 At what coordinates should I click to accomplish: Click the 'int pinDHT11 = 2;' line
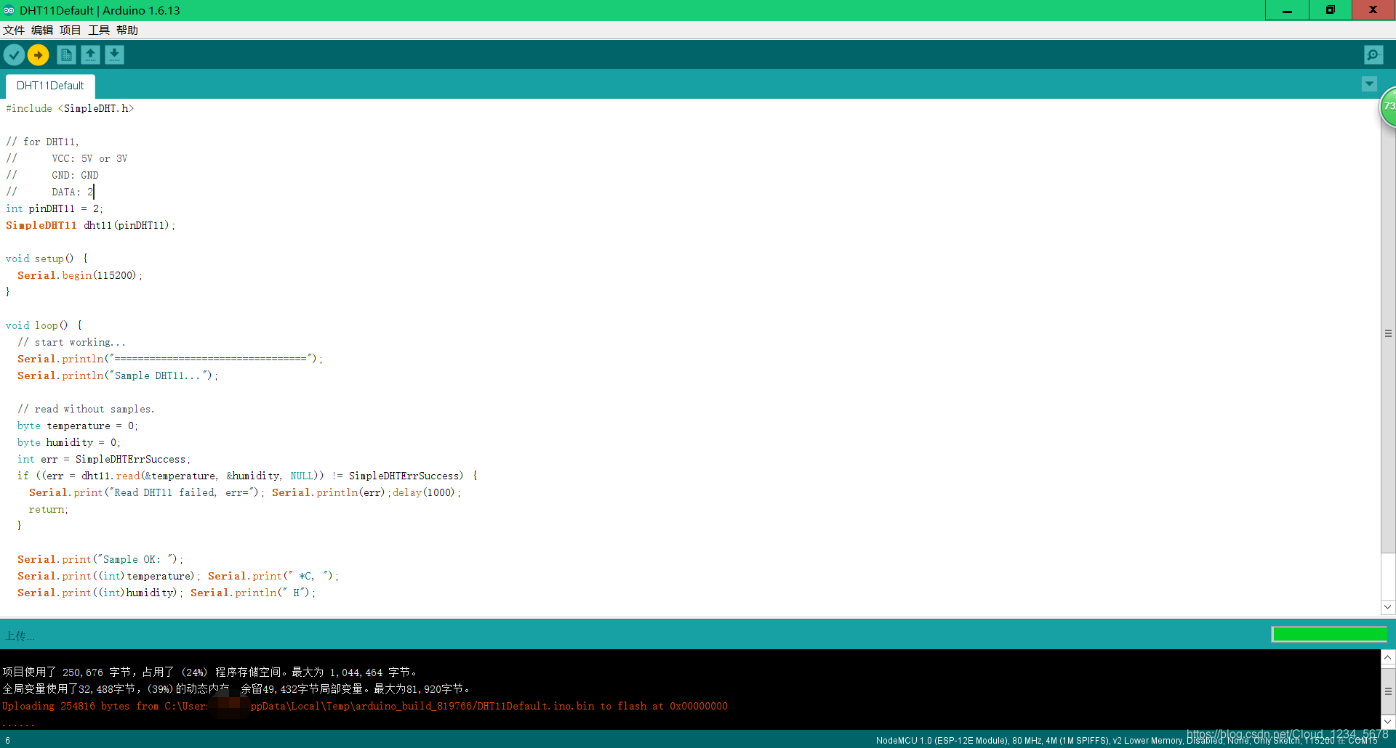click(55, 208)
